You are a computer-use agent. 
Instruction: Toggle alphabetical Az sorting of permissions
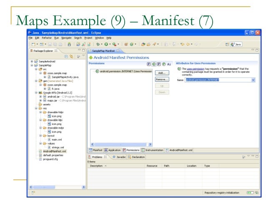click(169, 64)
